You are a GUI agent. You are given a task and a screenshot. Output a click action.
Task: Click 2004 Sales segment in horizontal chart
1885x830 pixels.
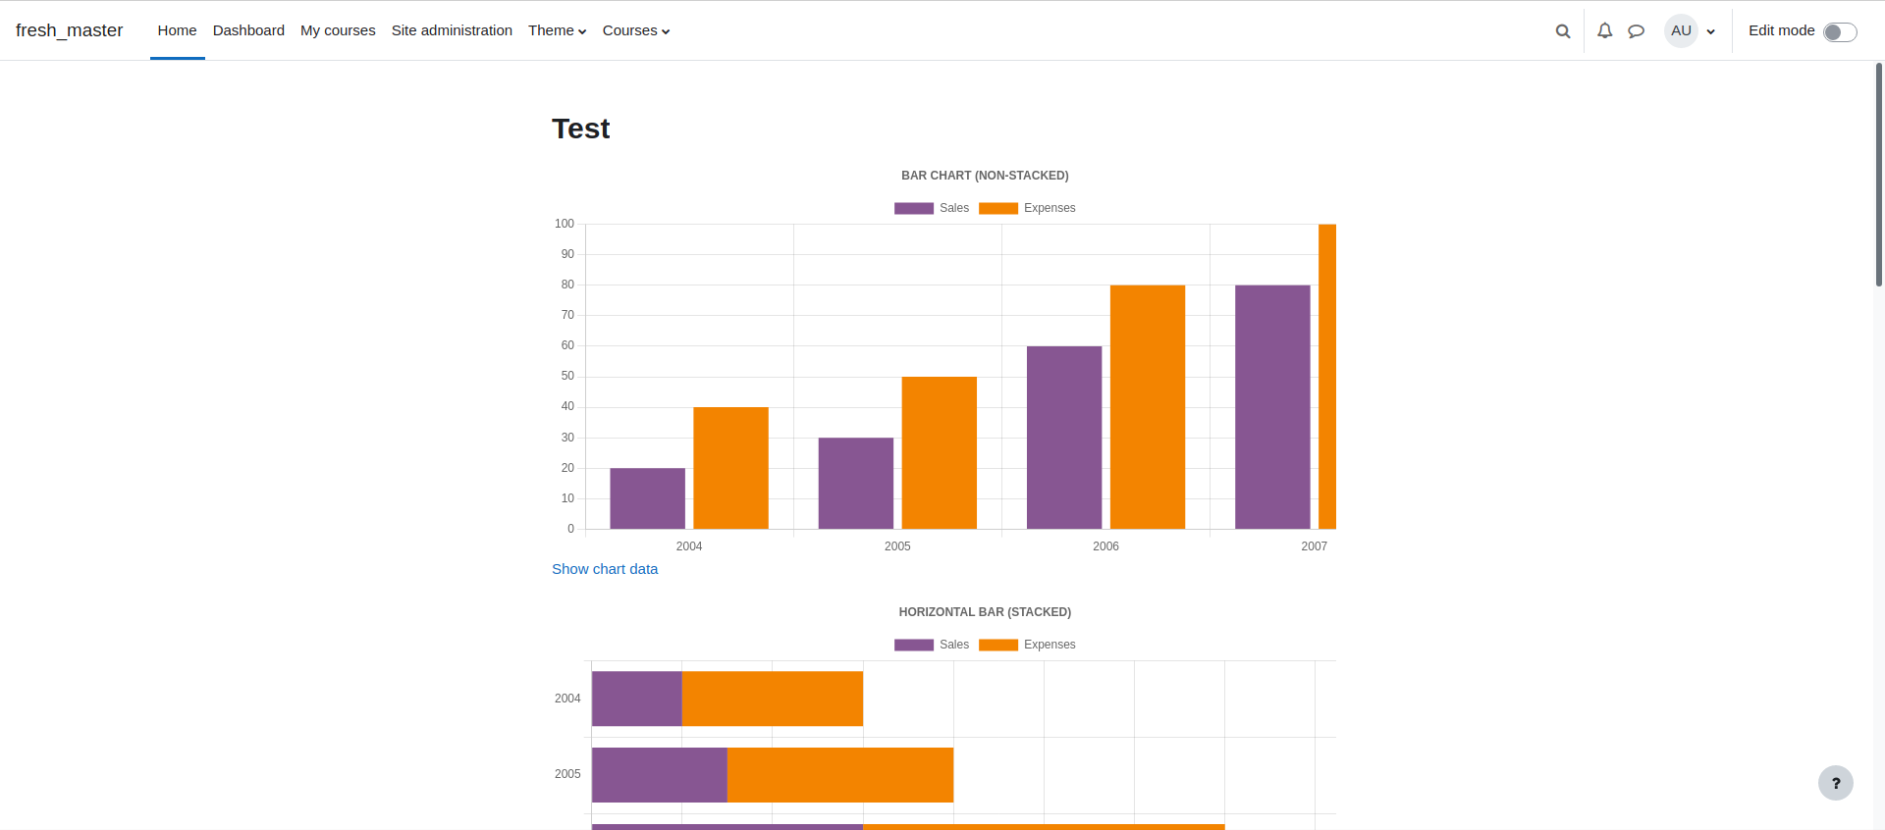click(637, 699)
